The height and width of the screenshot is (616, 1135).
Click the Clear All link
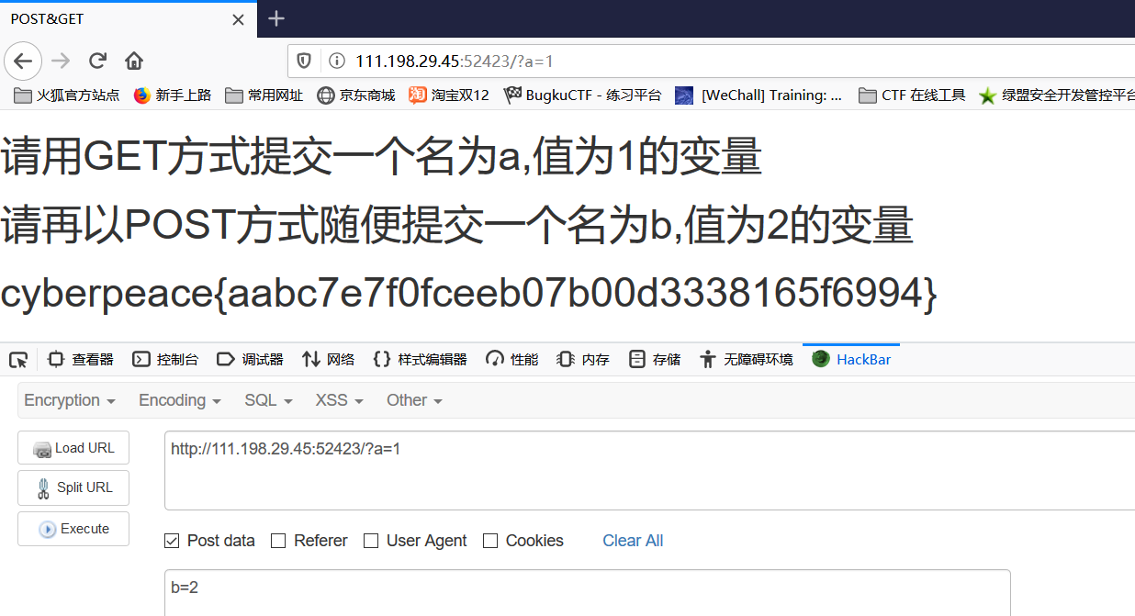[633, 541]
